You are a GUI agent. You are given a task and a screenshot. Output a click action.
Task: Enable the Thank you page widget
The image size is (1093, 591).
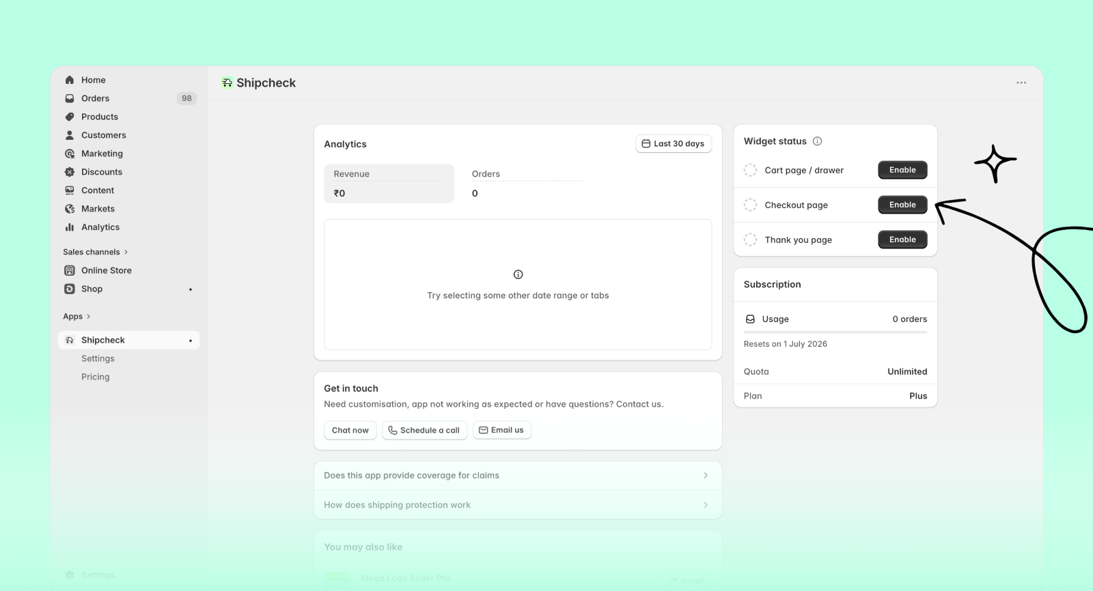902,240
